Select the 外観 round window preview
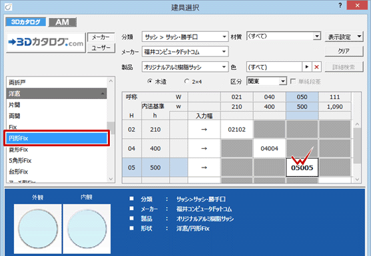The image size is (371, 256). (38, 229)
